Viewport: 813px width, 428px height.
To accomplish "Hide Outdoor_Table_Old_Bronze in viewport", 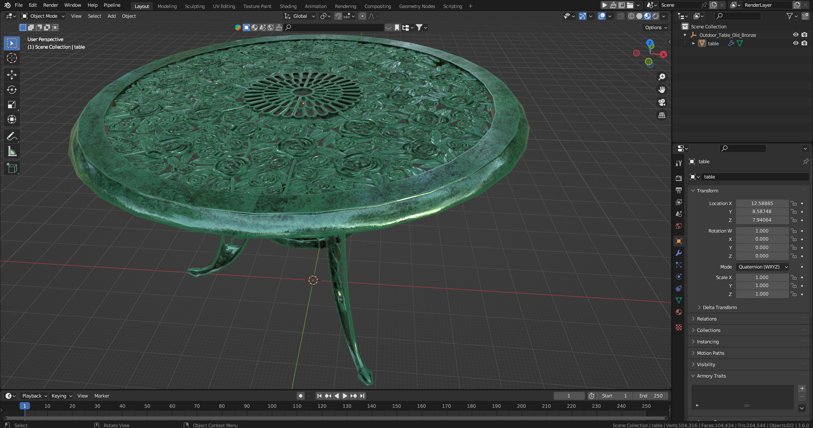I will pyautogui.click(x=796, y=35).
